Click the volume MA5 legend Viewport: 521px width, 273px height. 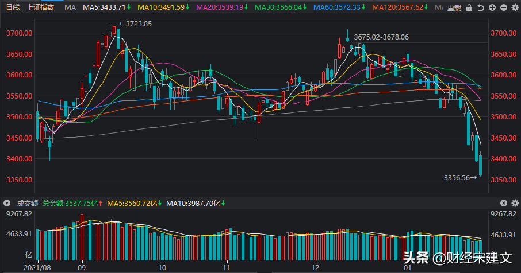133,203
